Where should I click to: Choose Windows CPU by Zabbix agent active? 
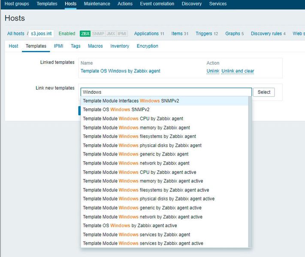click(165, 172)
